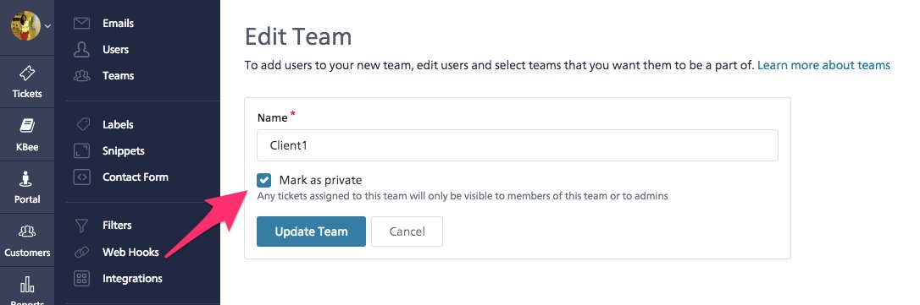Open the KBee knowledge base icon
This screenshot has width=920, height=305.
click(x=27, y=125)
